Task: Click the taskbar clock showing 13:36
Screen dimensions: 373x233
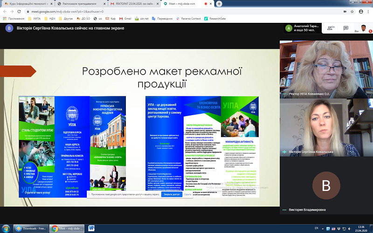Action: point(361,229)
